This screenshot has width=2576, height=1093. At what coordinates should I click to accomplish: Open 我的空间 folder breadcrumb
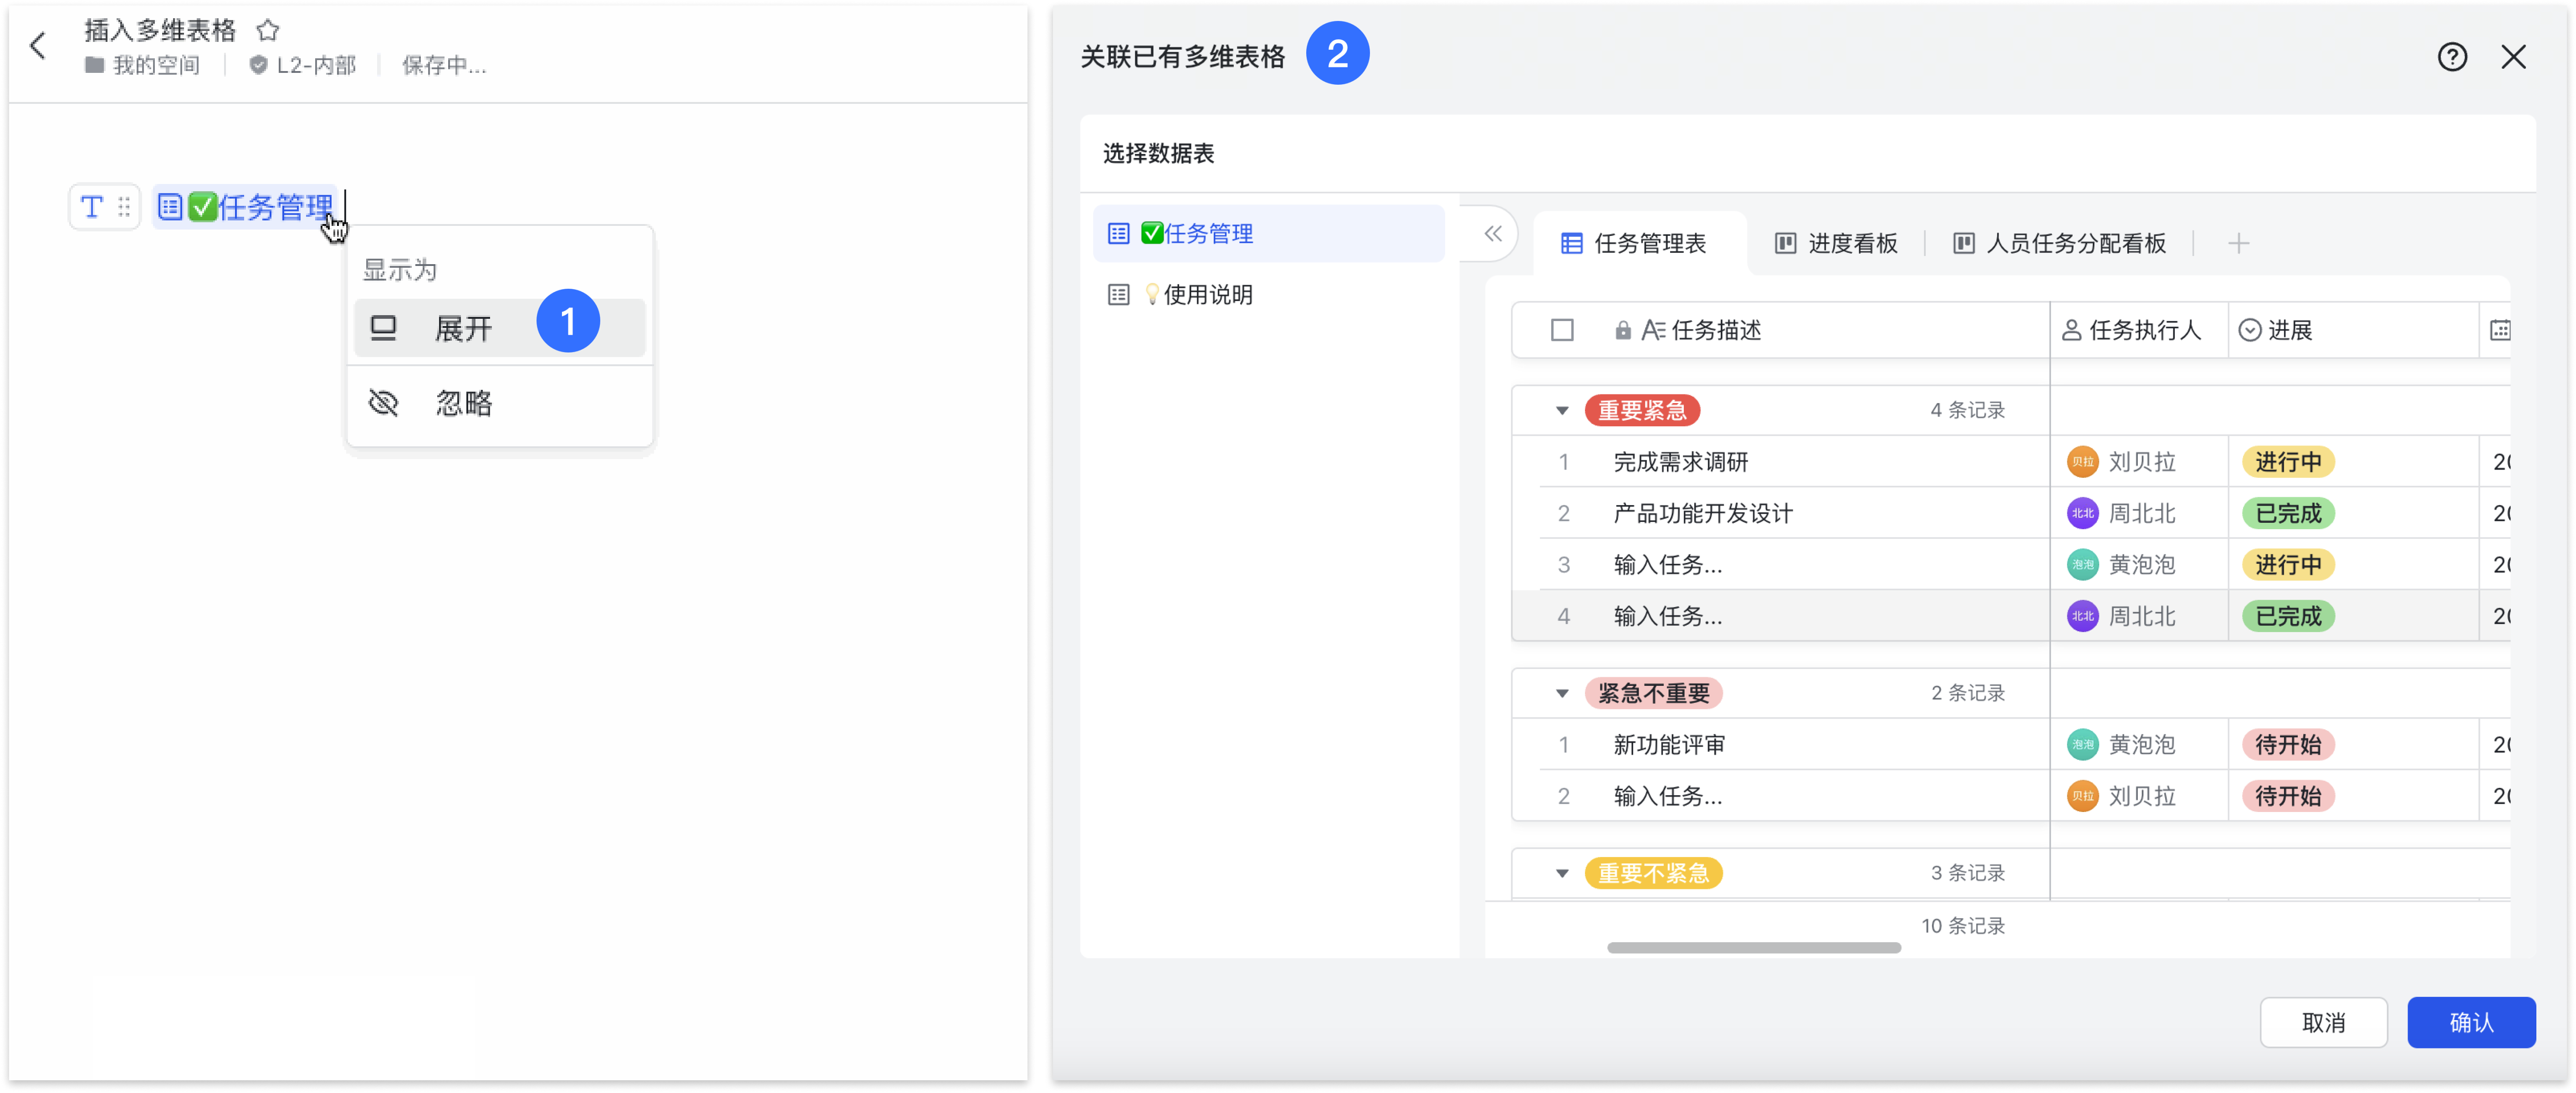(142, 65)
